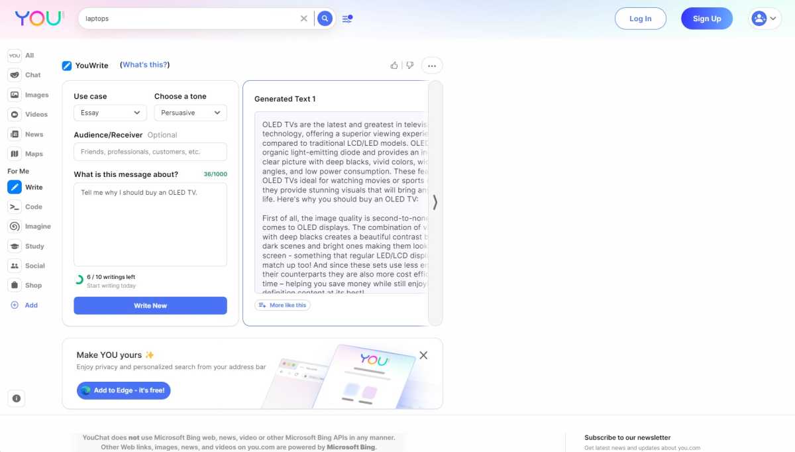The image size is (795, 452).
Task: Open the Code app icon
Action: 15,207
